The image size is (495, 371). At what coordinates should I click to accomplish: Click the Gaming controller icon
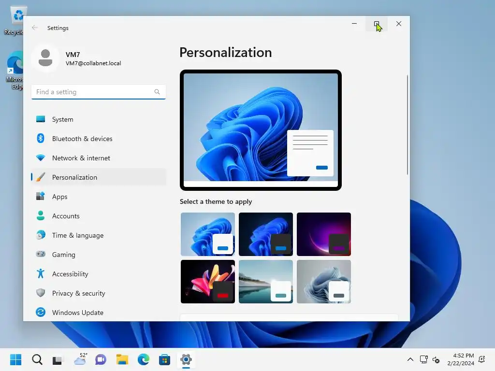[x=41, y=254]
